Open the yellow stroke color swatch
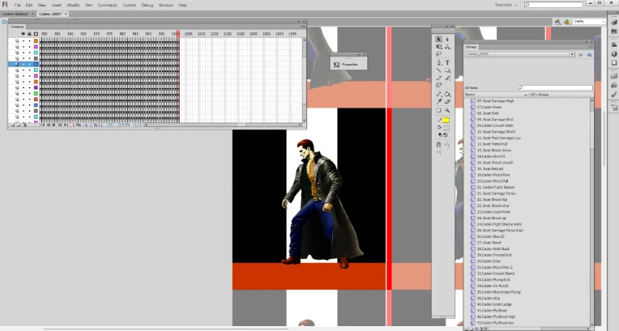The height and width of the screenshot is (331, 619). 446,120
